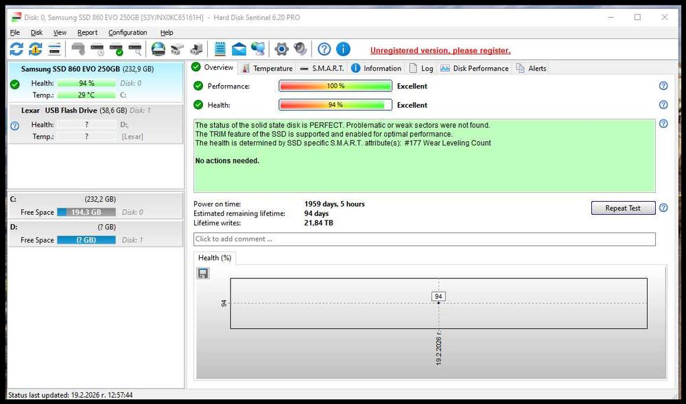Viewport: 686px width, 404px height.
Task: Open the View menu
Action: pyautogui.click(x=60, y=32)
